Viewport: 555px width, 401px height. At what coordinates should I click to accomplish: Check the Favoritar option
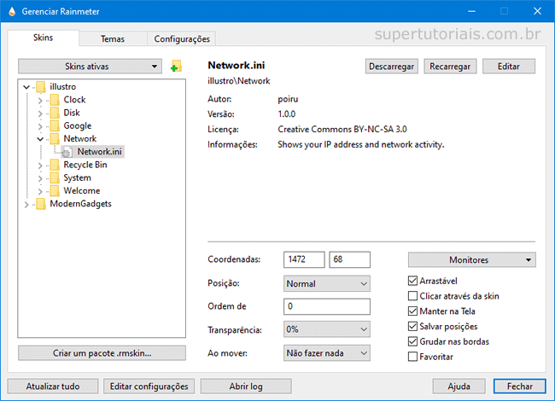(x=413, y=357)
